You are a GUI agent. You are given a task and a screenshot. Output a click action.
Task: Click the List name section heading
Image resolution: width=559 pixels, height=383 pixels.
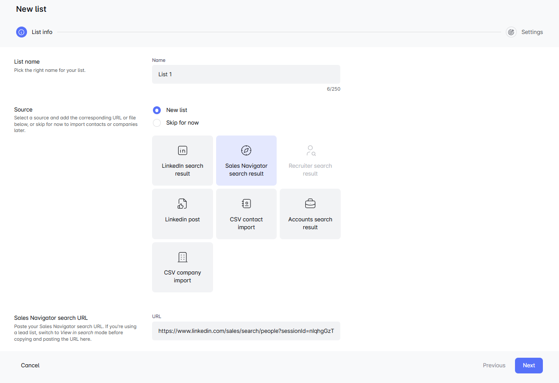point(27,62)
